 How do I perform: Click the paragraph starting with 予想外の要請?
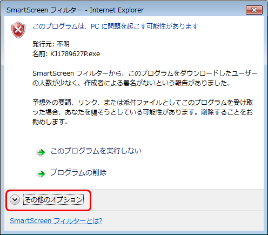[x=143, y=112]
